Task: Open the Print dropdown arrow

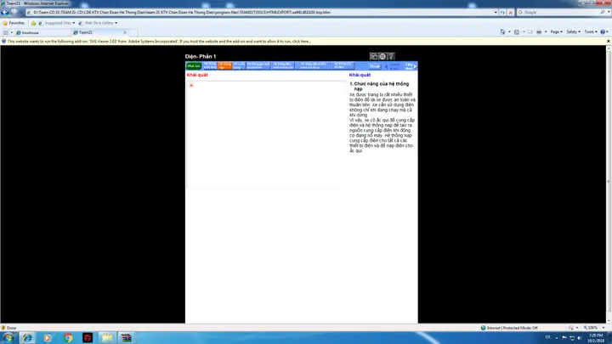Action: click(x=546, y=32)
